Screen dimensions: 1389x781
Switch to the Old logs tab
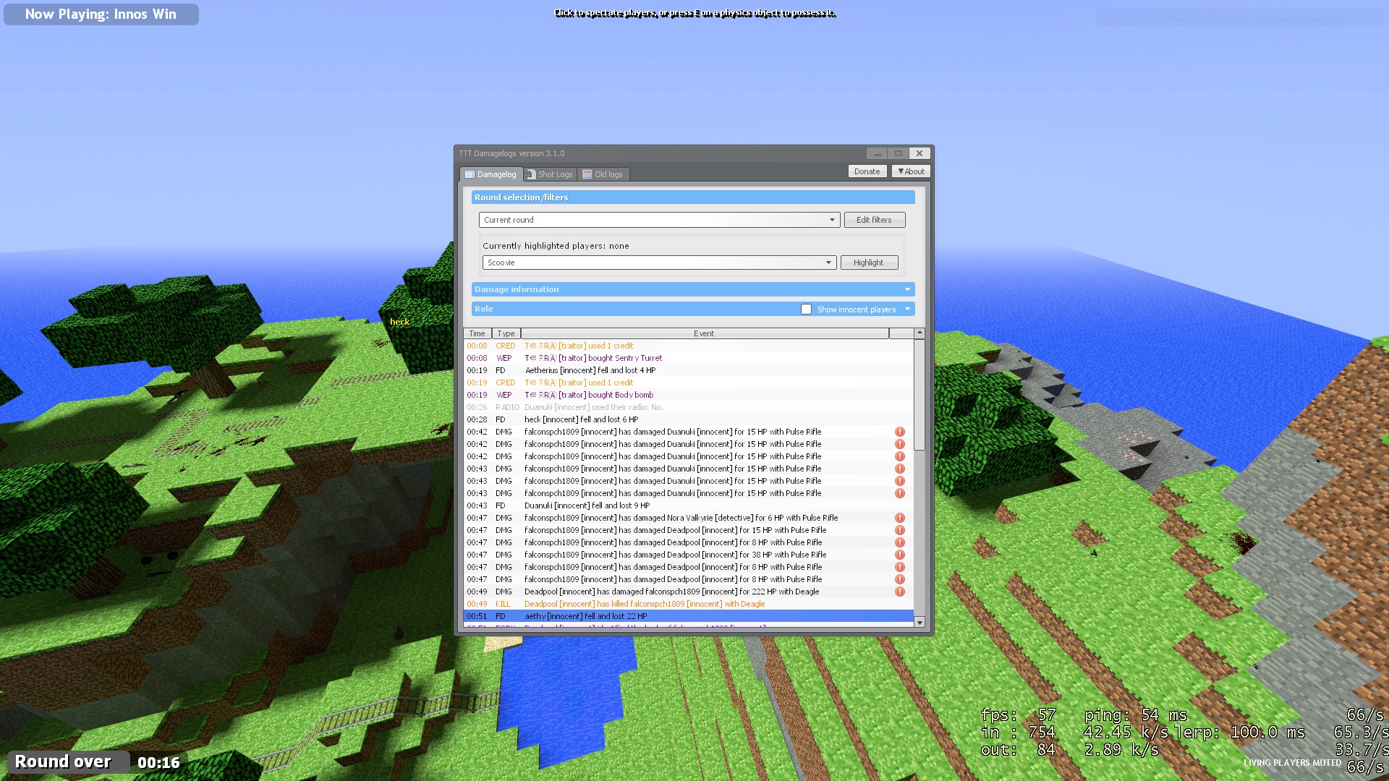click(x=603, y=174)
